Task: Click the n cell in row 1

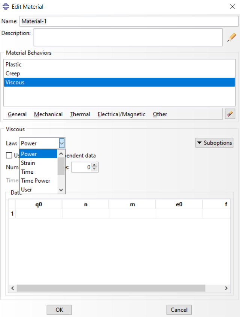Action: [x=86, y=213]
